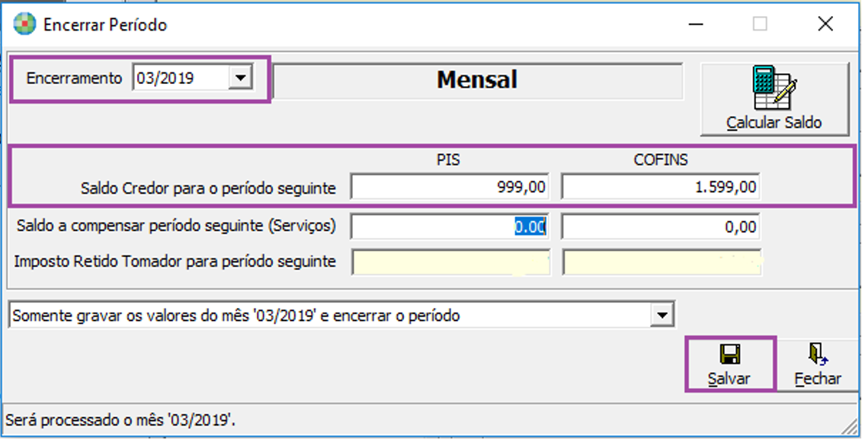Image resolution: width=862 pixels, height=440 pixels.
Task: Click the exit door symbol with arrow
Action: pyautogui.click(x=816, y=352)
